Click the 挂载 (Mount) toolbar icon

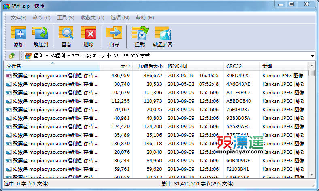pos(140,33)
